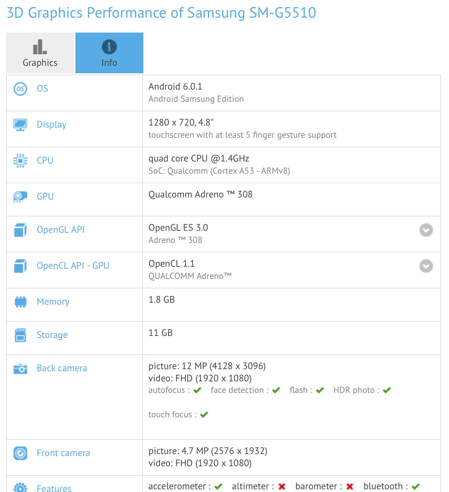Click the Storage SD card icon
The image size is (449, 492).
click(x=20, y=335)
